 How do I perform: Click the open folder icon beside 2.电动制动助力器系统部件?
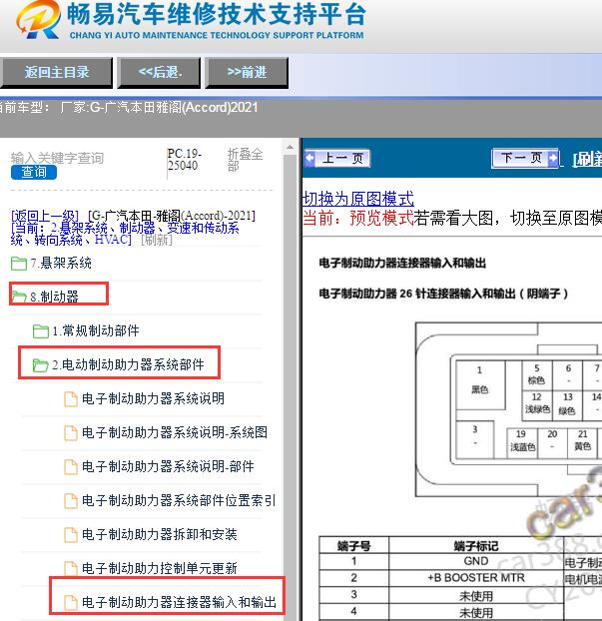tap(40, 365)
